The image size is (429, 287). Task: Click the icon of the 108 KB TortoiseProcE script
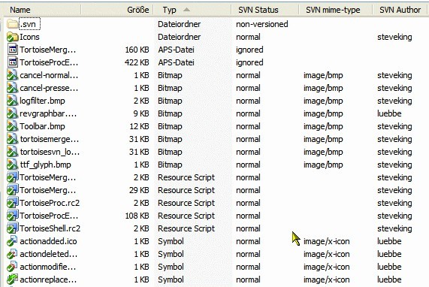12,216
